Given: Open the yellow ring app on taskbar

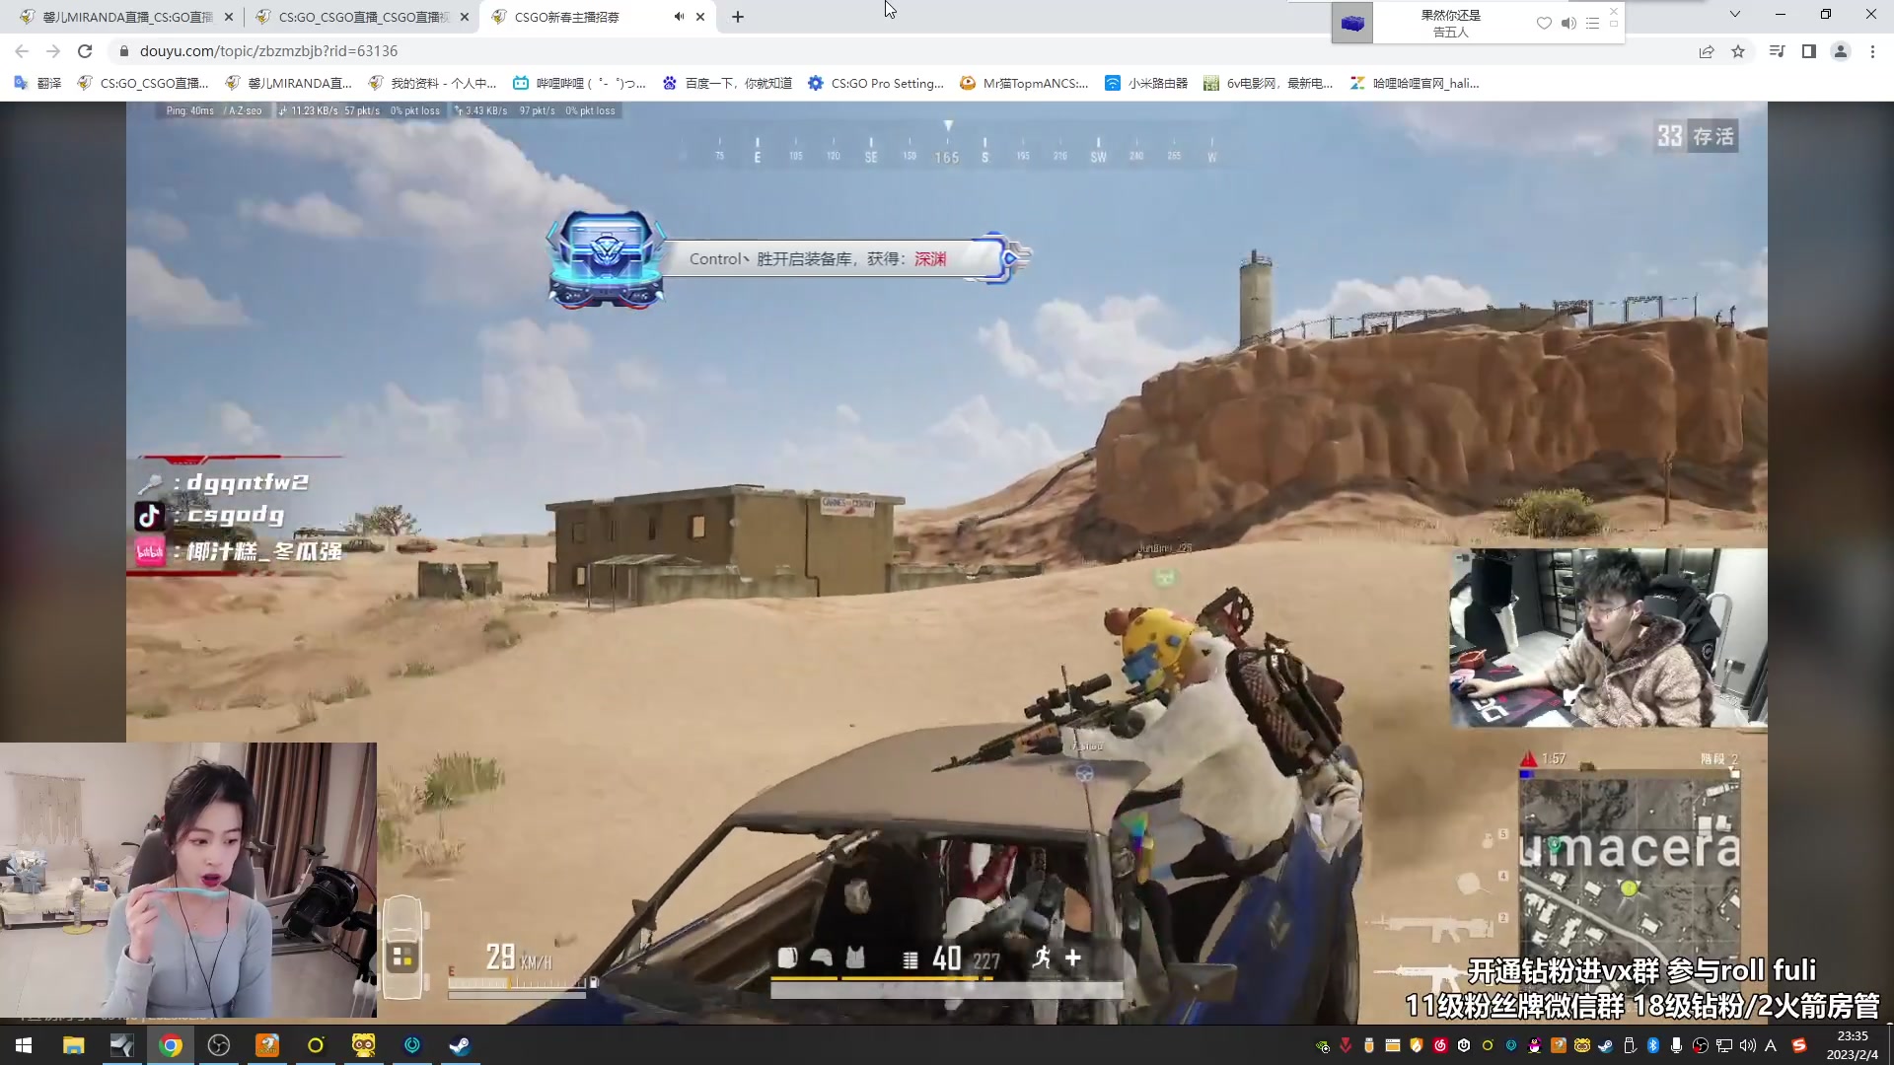Looking at the screenshot, I should [316, 1045].
